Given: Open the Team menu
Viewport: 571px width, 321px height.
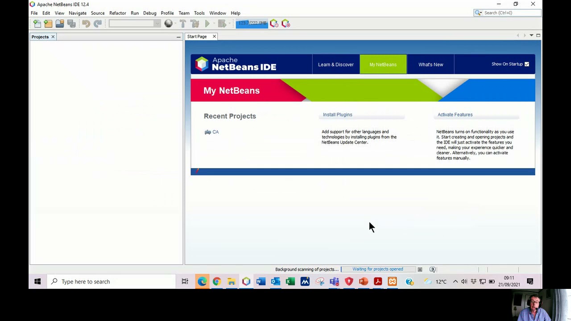Looking at the screenshot, I should pyautogui.click(x=184, y=13).
